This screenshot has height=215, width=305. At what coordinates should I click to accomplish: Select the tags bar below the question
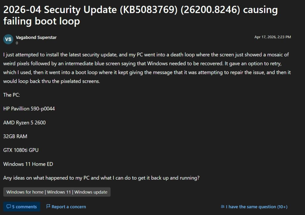(57, 192)
